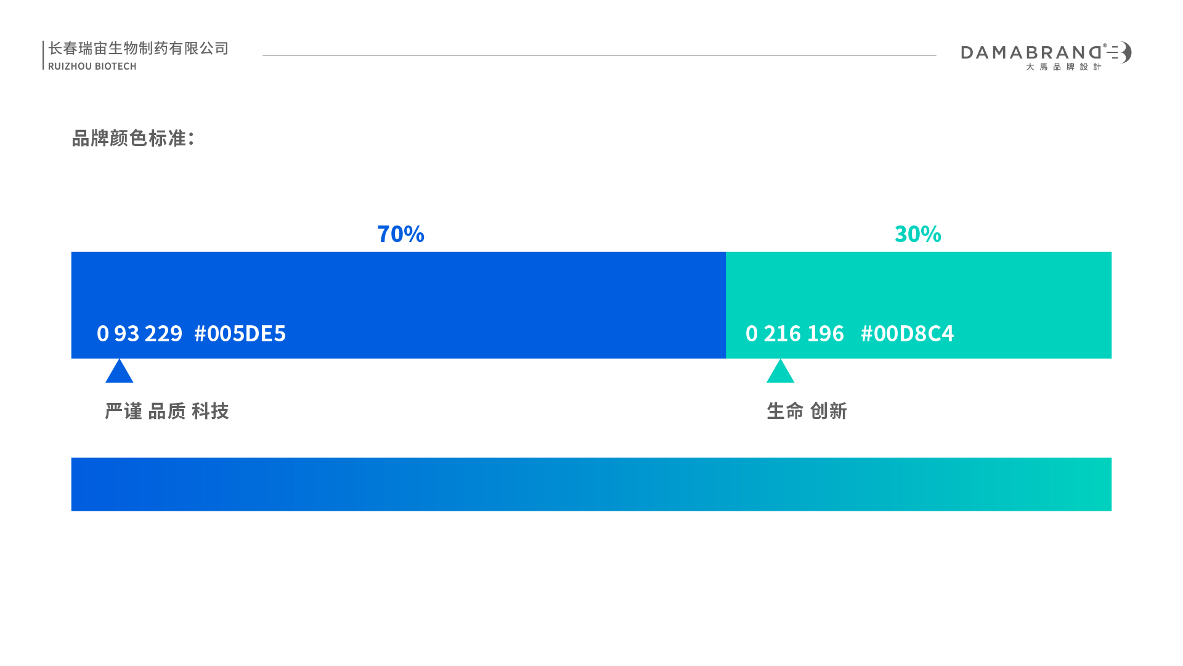Click the 长春瑞宙生物制药有限公司 company name

click(139, 48)
